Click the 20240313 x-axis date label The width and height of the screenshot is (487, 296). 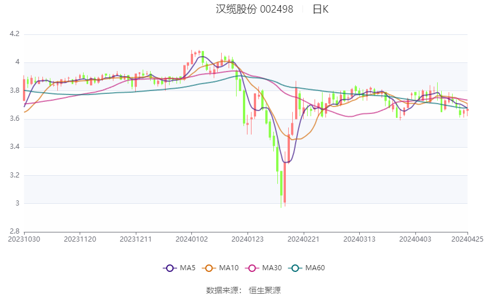(359, 239)
